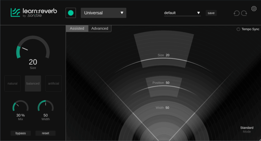Toggle the Tempo Sync power icon
The height and width of the screenshot is (141, 261).
(x=238, y=29)
